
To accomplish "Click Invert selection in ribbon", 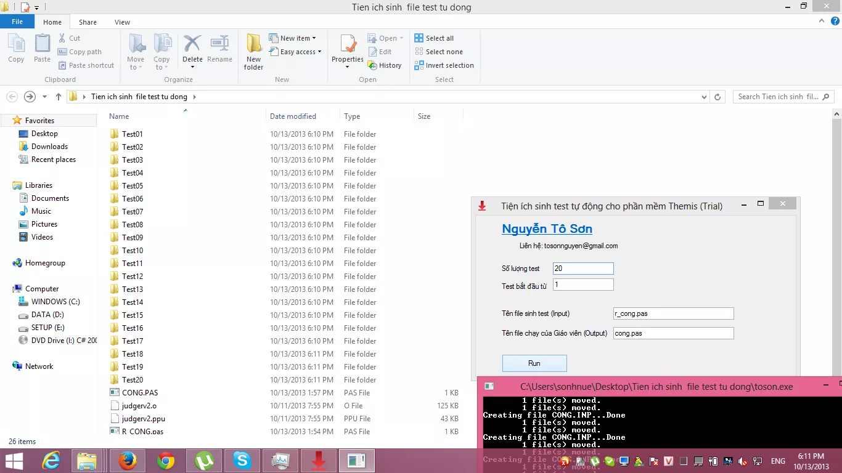I will point(444,65).
